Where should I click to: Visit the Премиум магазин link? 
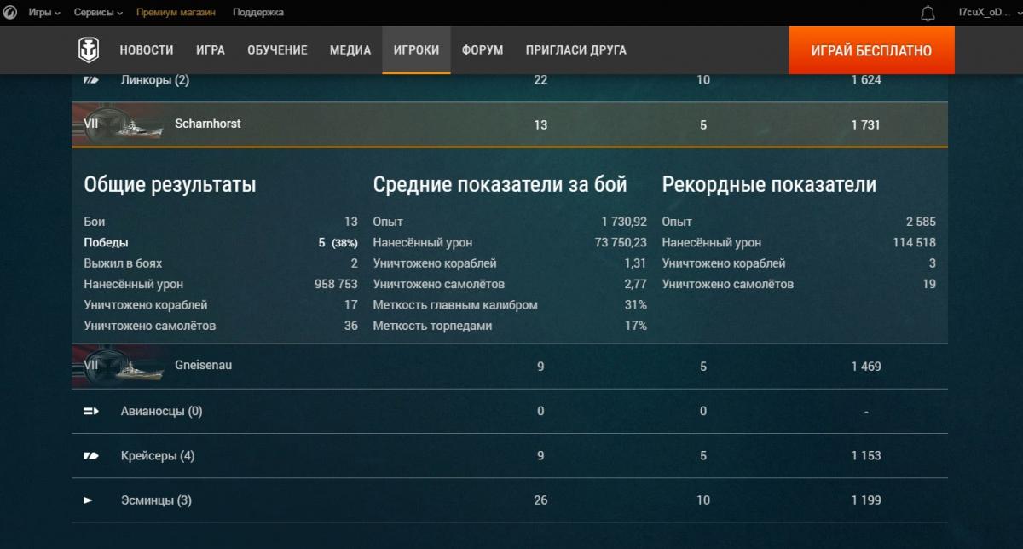176,13
